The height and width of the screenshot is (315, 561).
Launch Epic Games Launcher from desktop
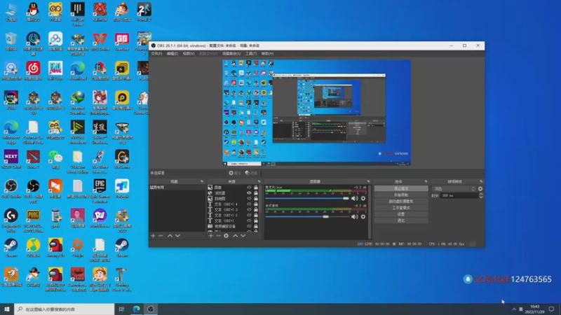point(100,191)
